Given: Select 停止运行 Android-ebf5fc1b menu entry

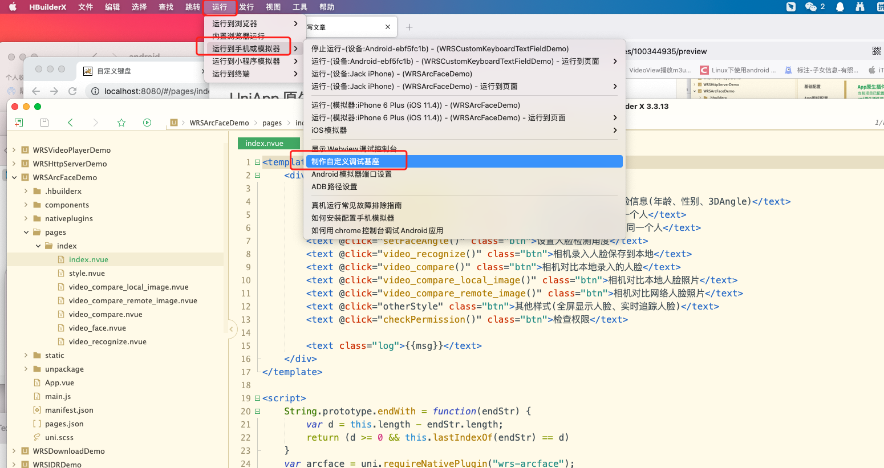Looking at the screenshot, I should [464, 48].
